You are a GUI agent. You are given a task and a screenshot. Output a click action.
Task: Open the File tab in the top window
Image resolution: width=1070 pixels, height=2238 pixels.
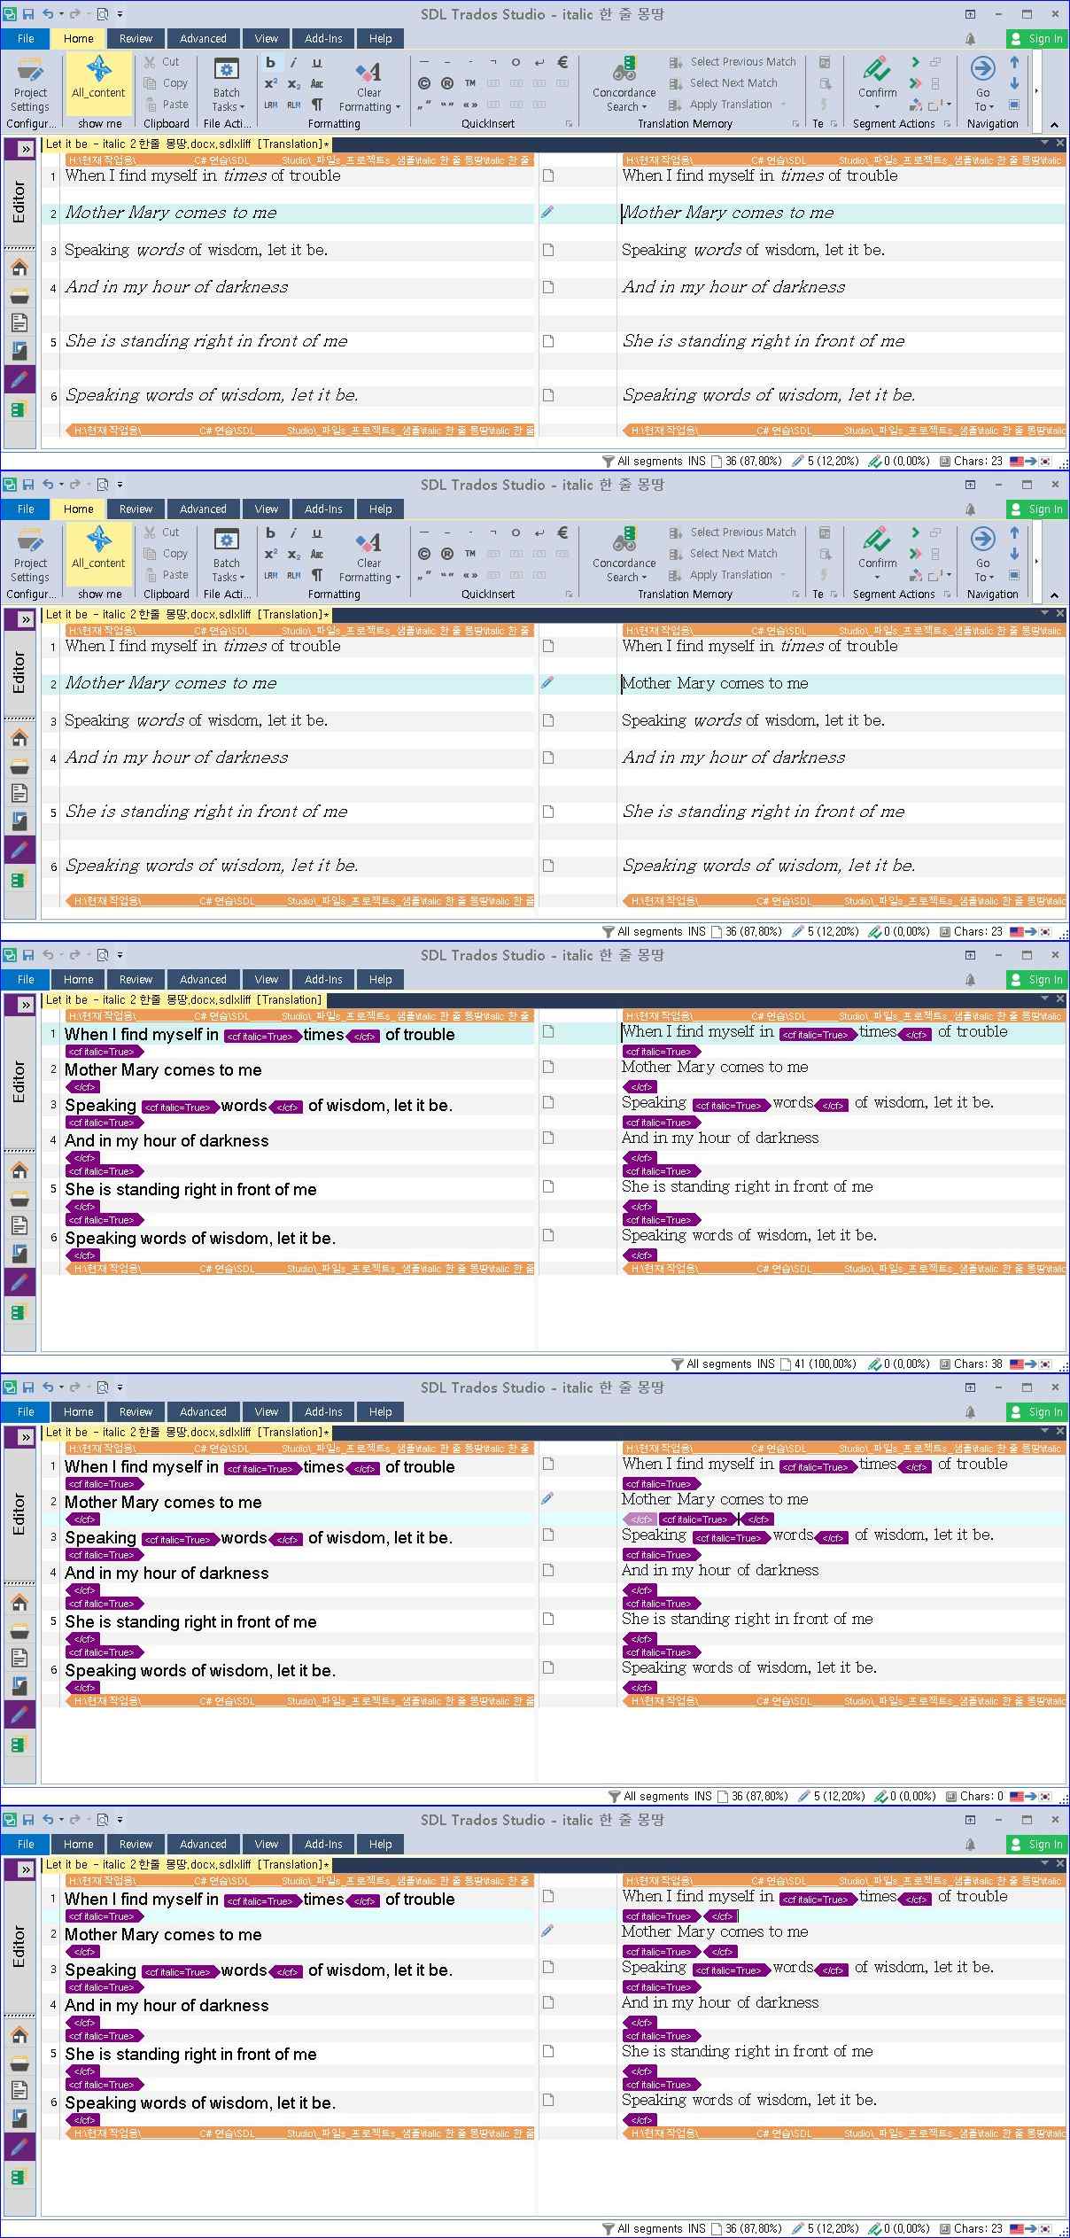coord(26,39)
